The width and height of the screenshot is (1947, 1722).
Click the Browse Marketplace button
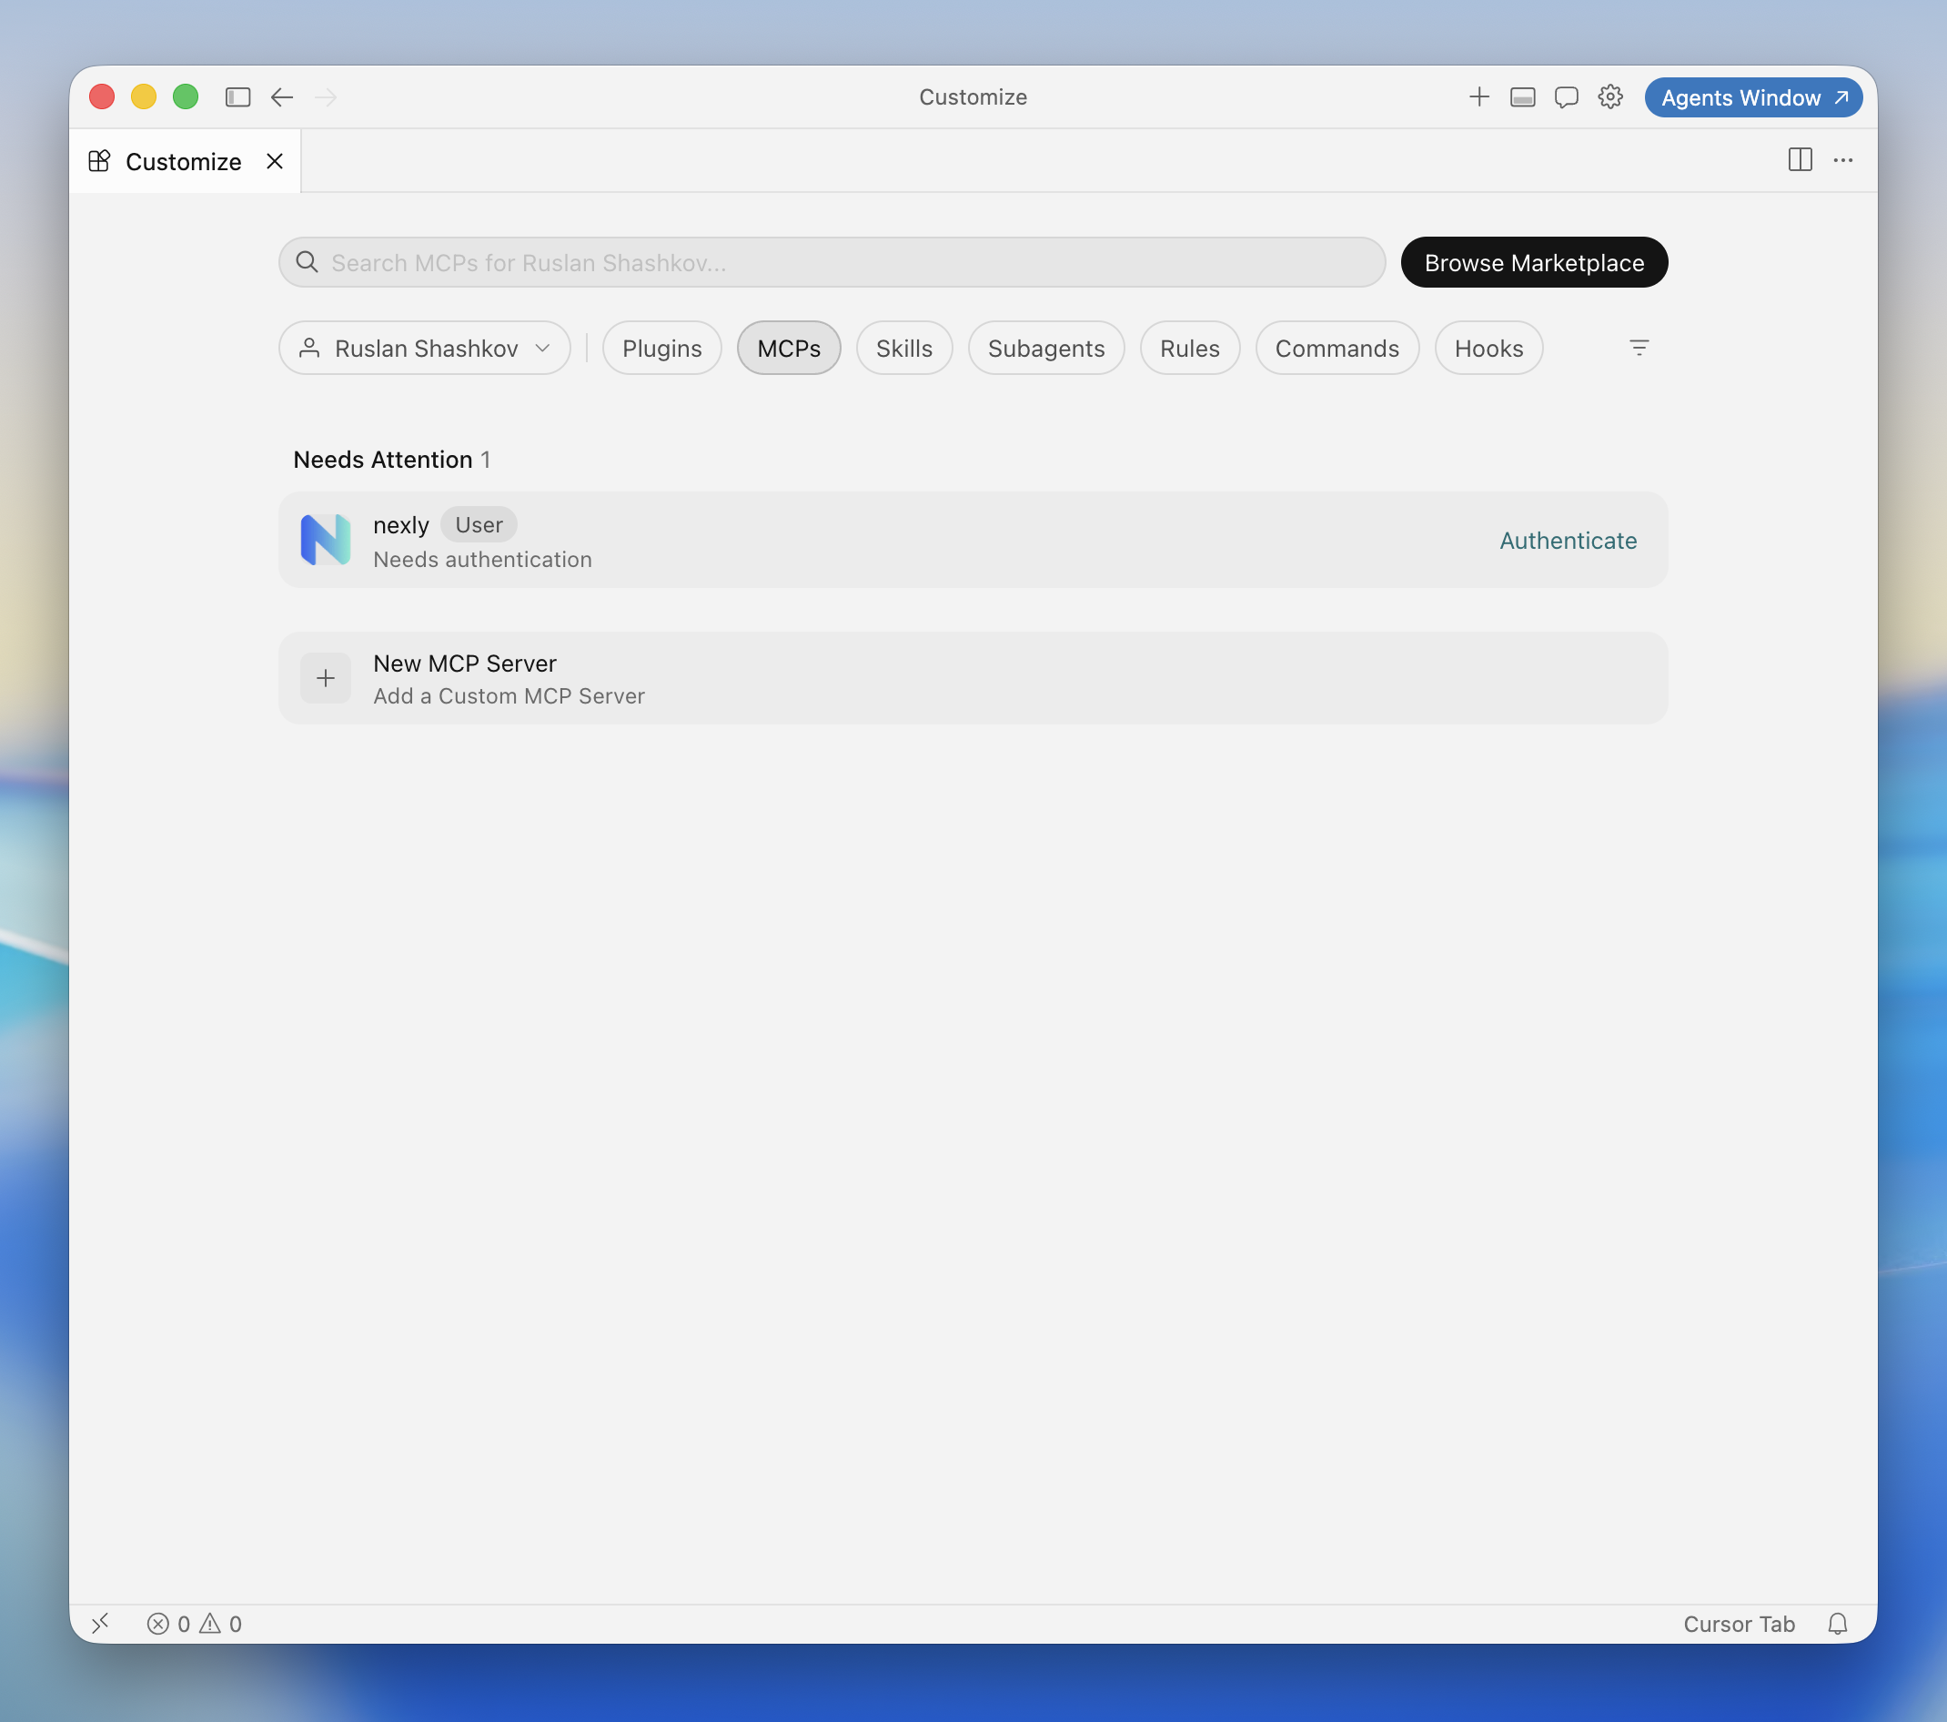1534,262
